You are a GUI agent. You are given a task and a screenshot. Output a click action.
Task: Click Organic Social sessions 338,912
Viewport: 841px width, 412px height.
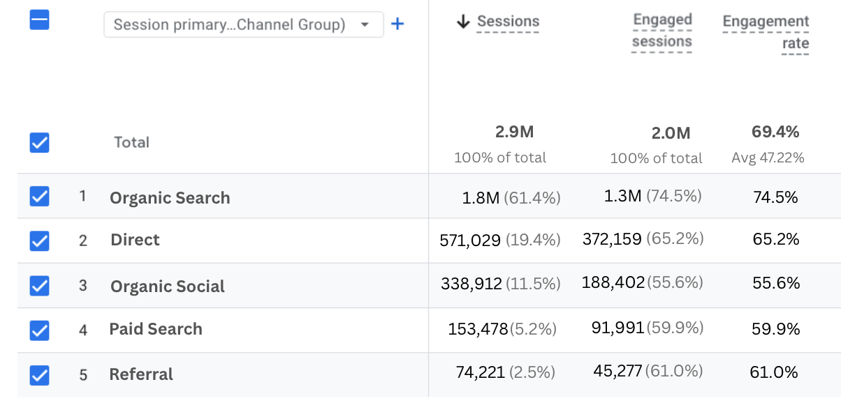coord(471,284)
